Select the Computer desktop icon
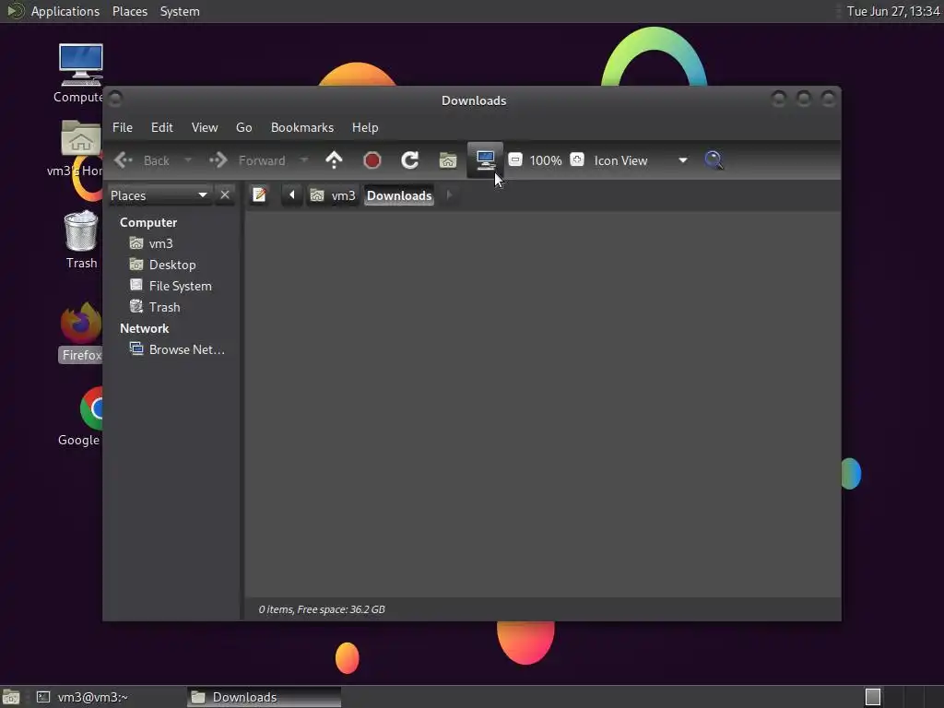 [x=79, y=74]
